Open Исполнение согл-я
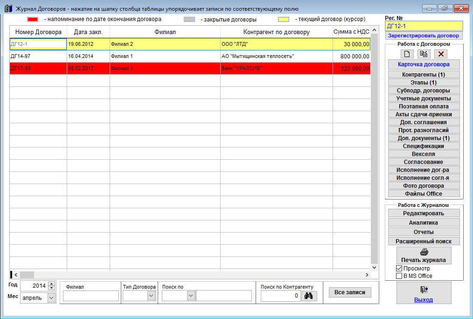473x319 pixels. (424, 177)
